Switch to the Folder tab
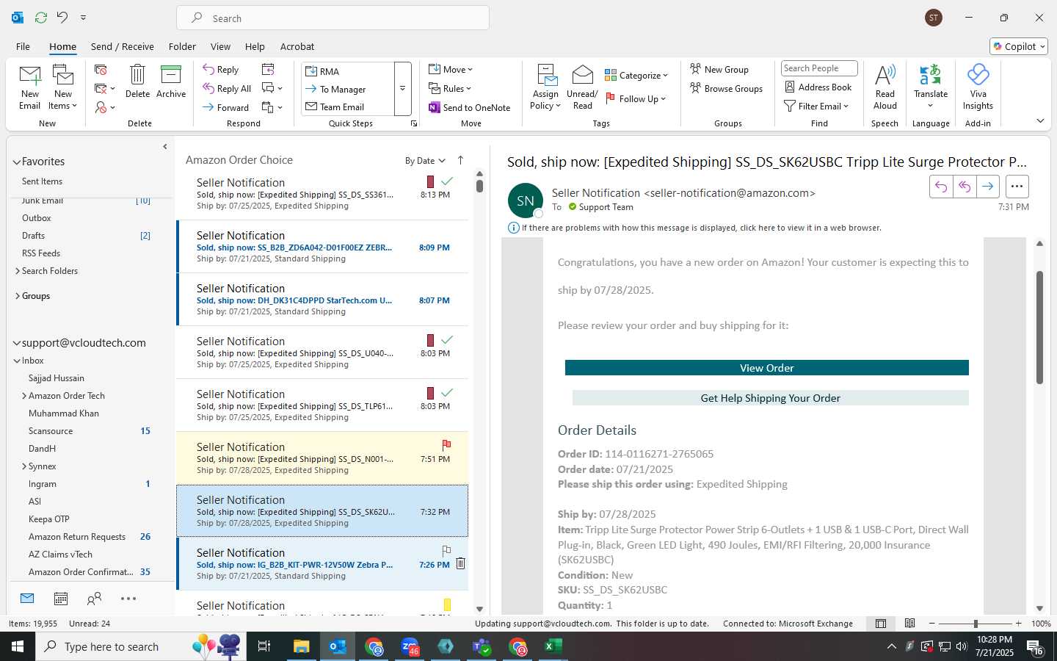1057x661 pixels. (182, 46)
